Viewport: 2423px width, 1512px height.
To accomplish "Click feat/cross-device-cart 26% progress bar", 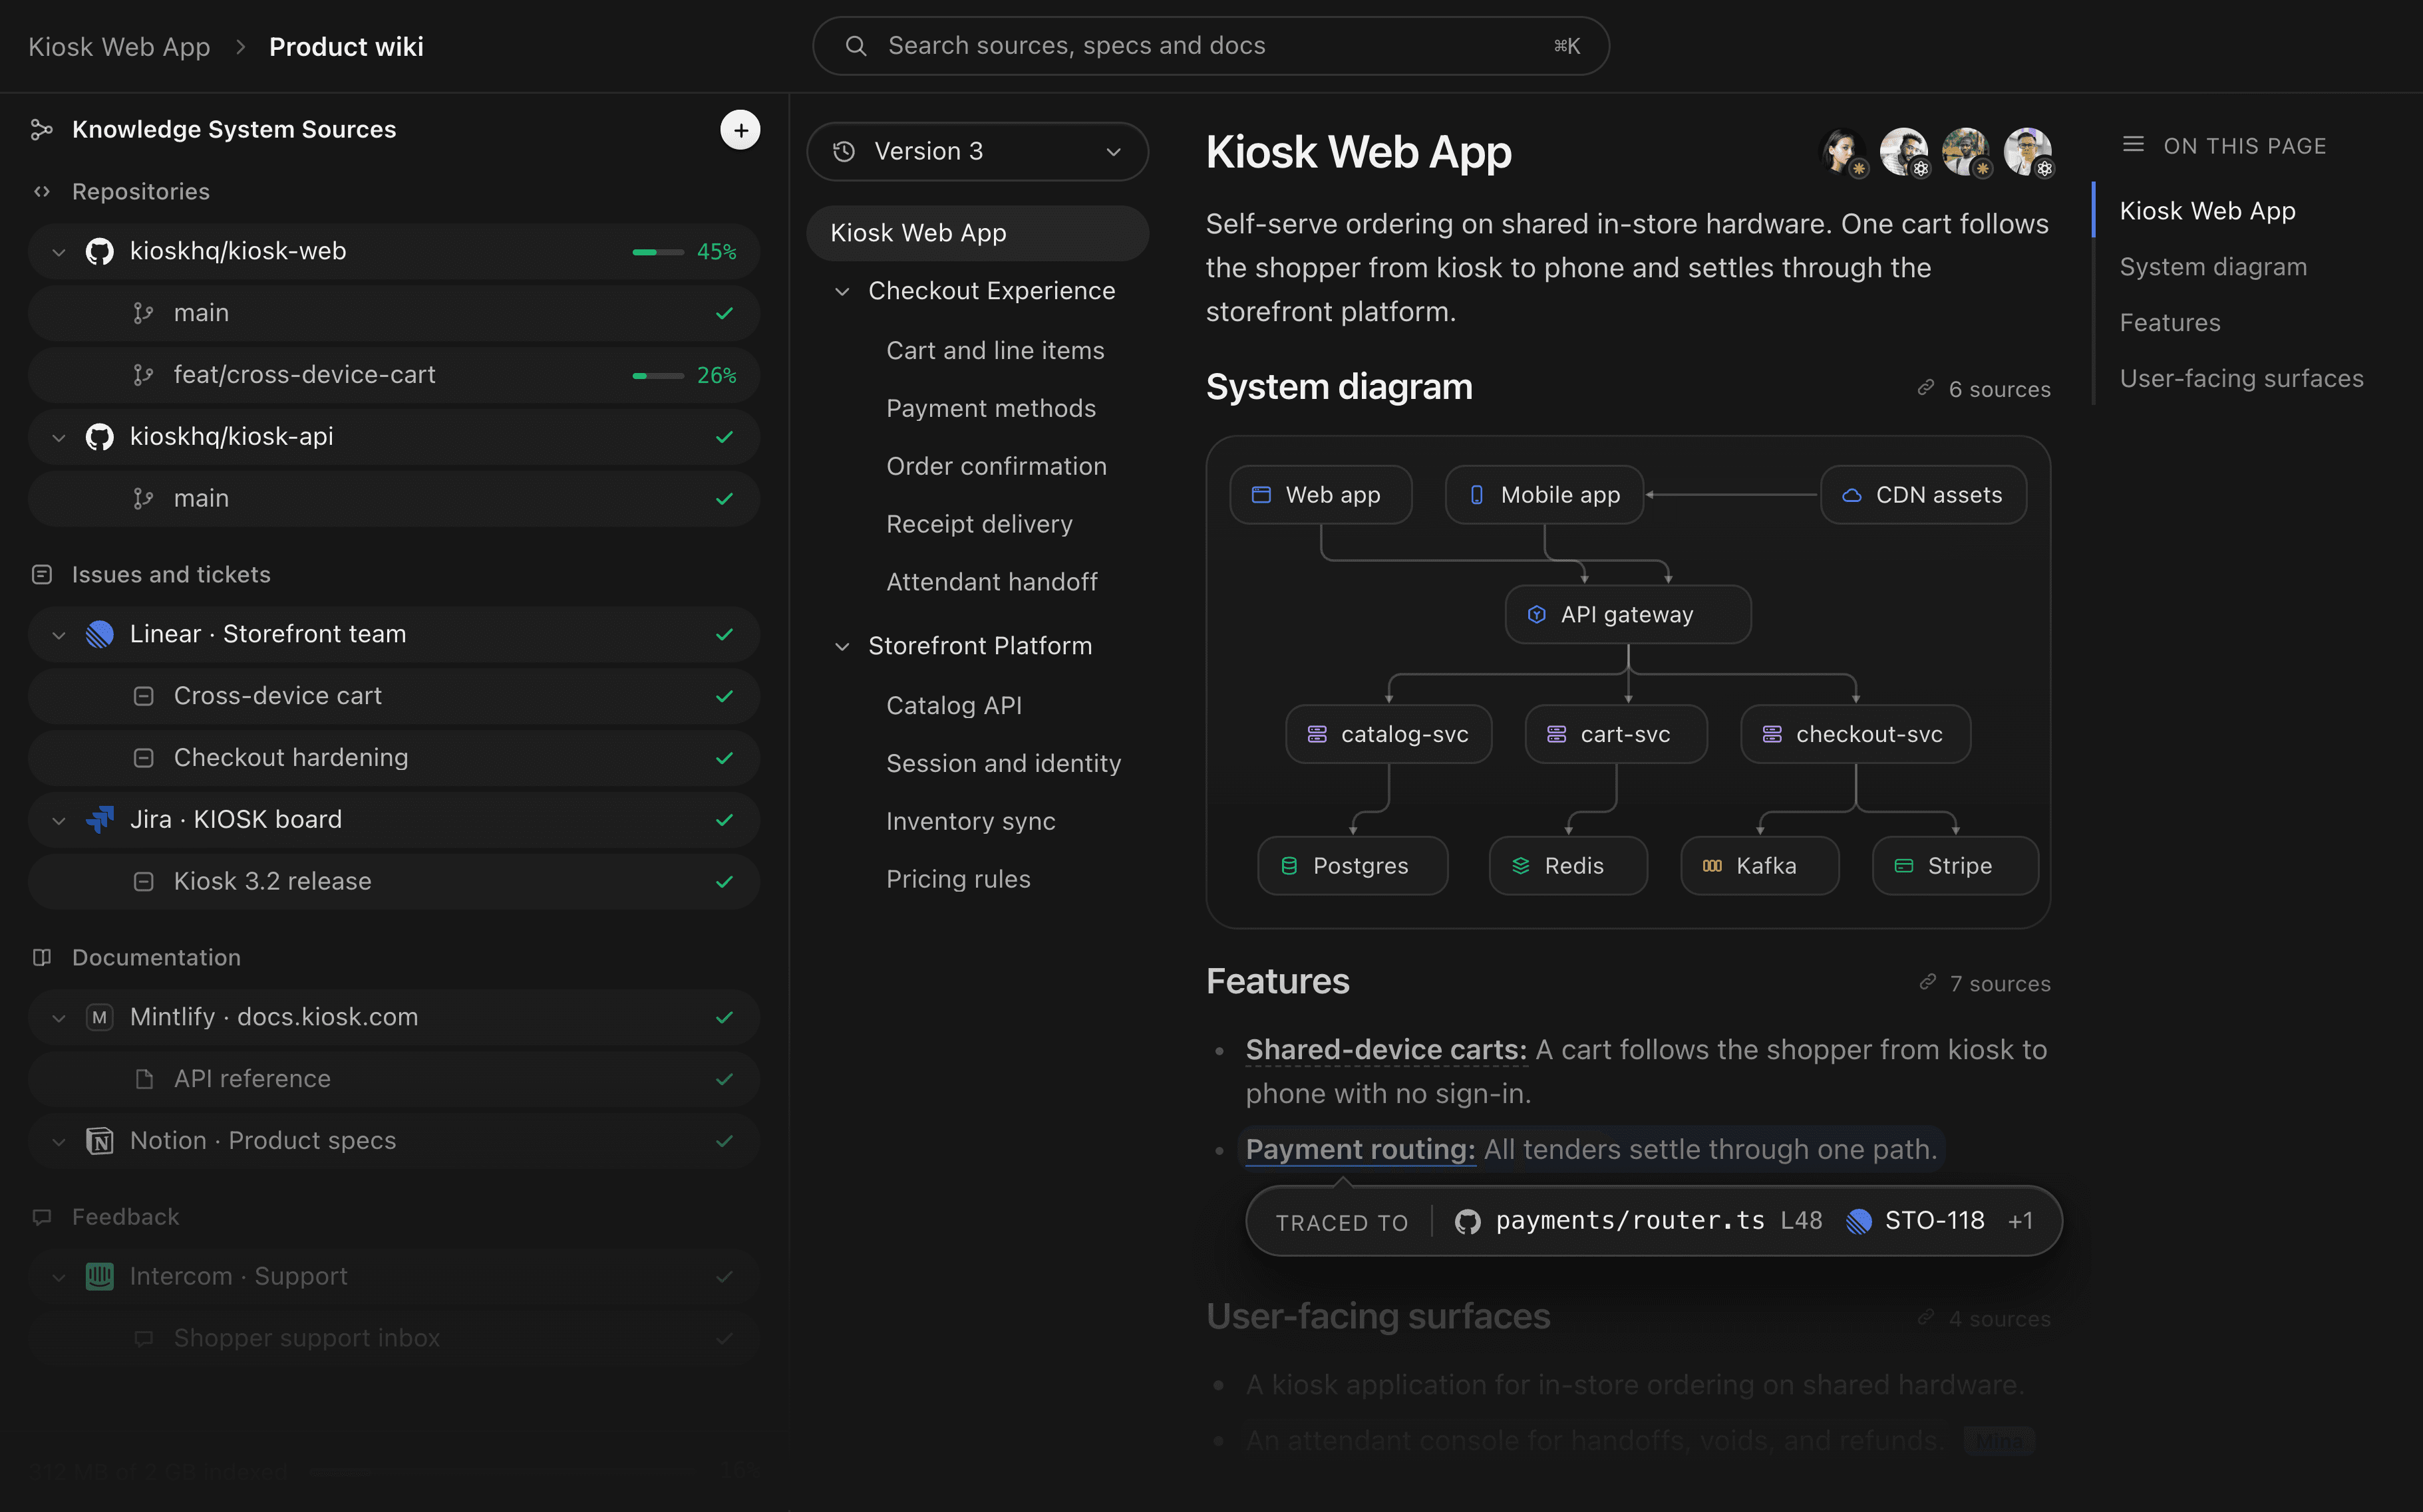I will [x=658, y=376].
